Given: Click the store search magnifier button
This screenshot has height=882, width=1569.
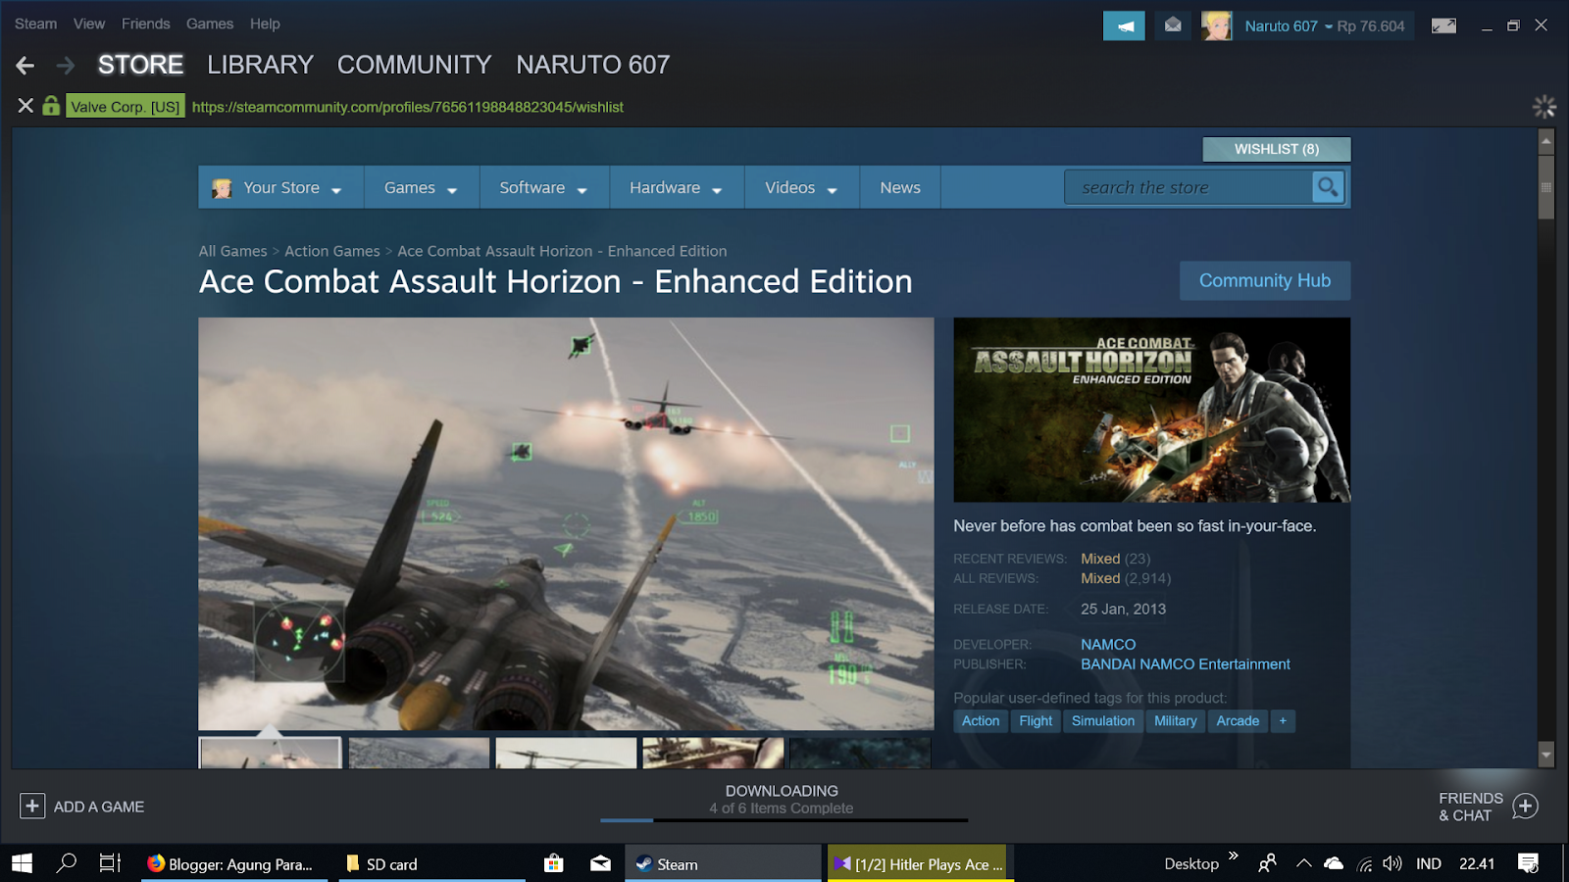Looking at the screenshot, I should [1328, 187].
